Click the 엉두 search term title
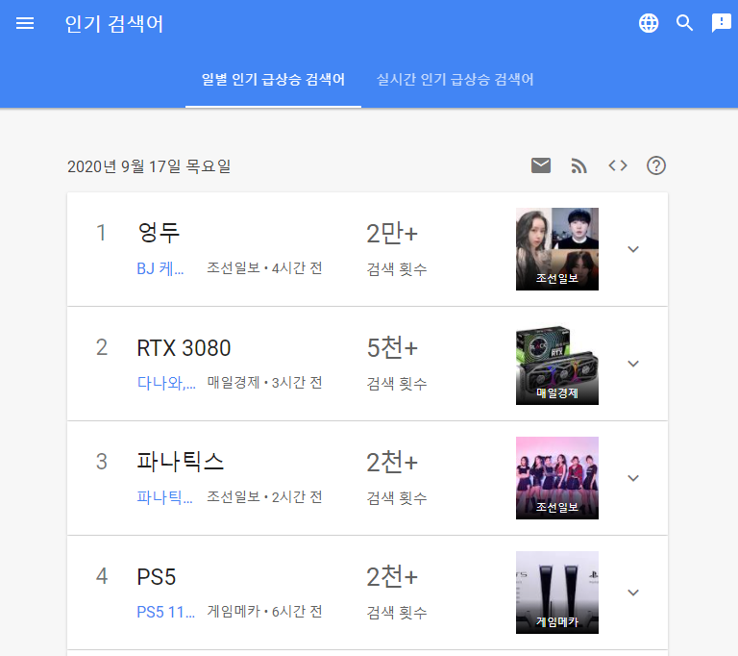 coord(159,233)
